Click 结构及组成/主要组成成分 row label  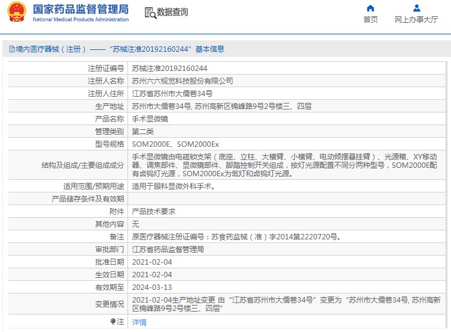83,165
